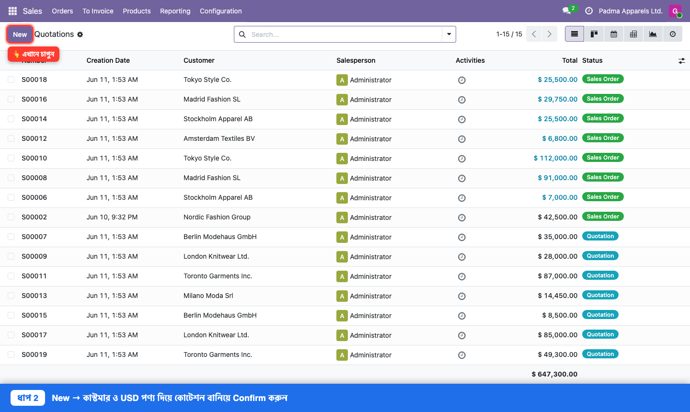The image size is (690, 412).
Task: Switch to Pivot table view
Action: [x=633, y=34]
